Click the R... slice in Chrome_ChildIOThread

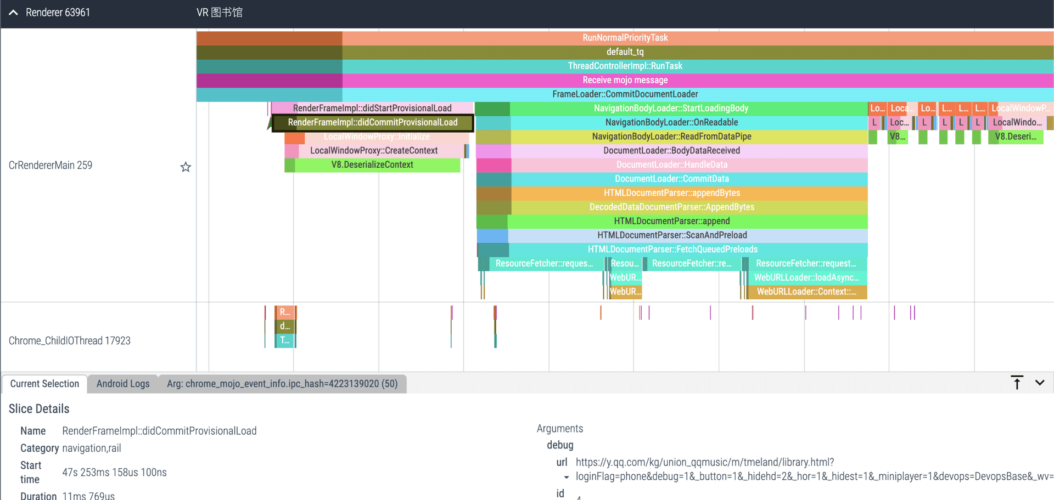(x=285, y=312)
